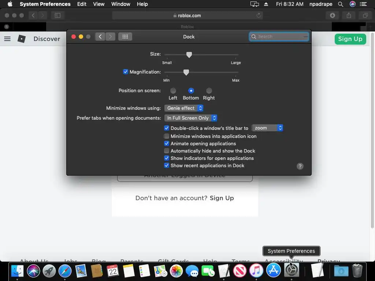Viewport: 375px width, 281px height.
Task: Open News icon in Dock
Action: [240, 271]
